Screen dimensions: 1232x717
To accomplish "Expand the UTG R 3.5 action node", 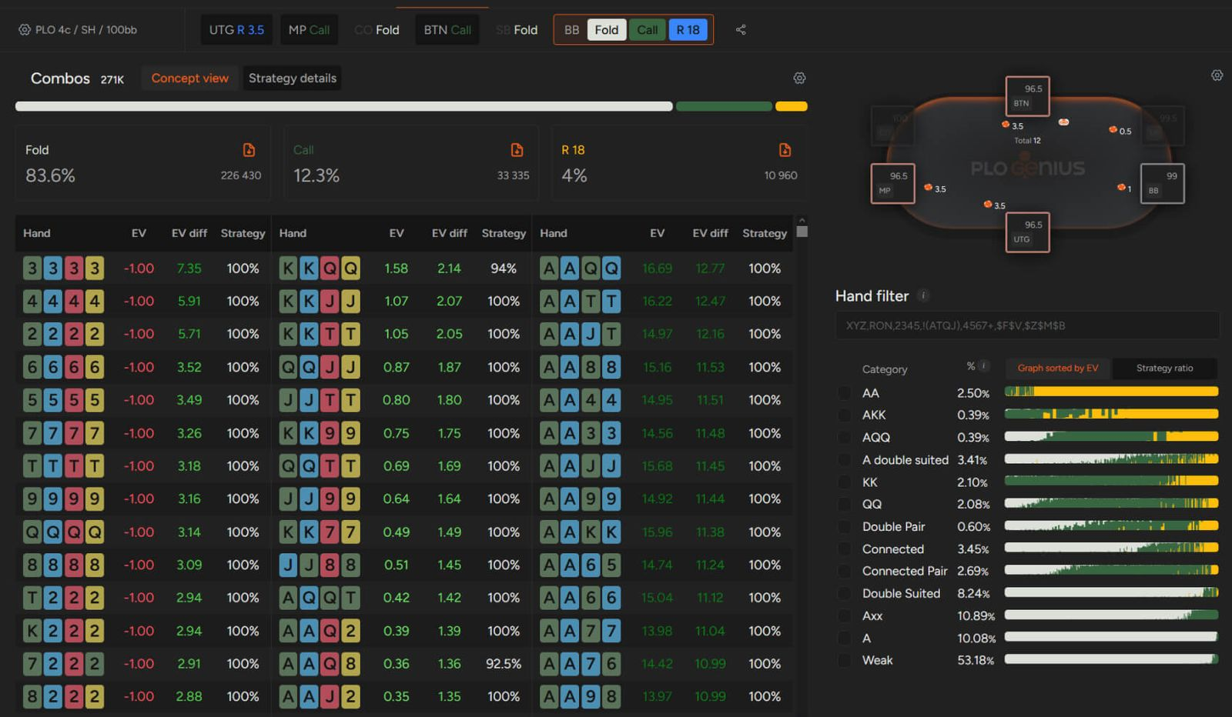I will pos(236,30).
